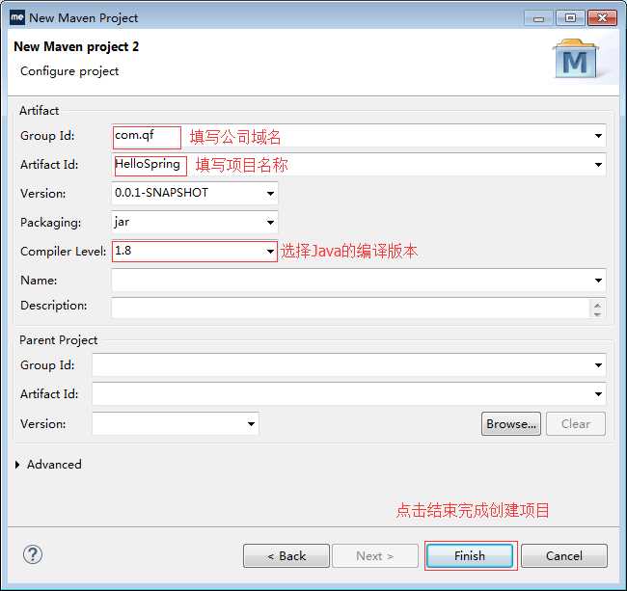
Task: Click the Description scroll up arrow
Action: tap(597, 306)
